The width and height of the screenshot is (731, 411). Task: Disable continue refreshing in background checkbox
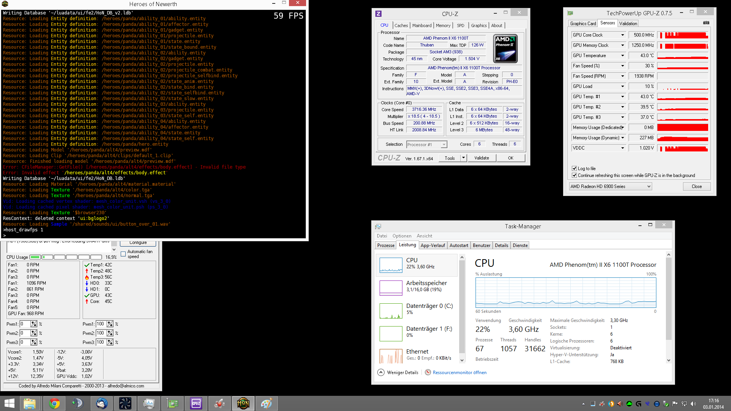(x=574, y=175)
